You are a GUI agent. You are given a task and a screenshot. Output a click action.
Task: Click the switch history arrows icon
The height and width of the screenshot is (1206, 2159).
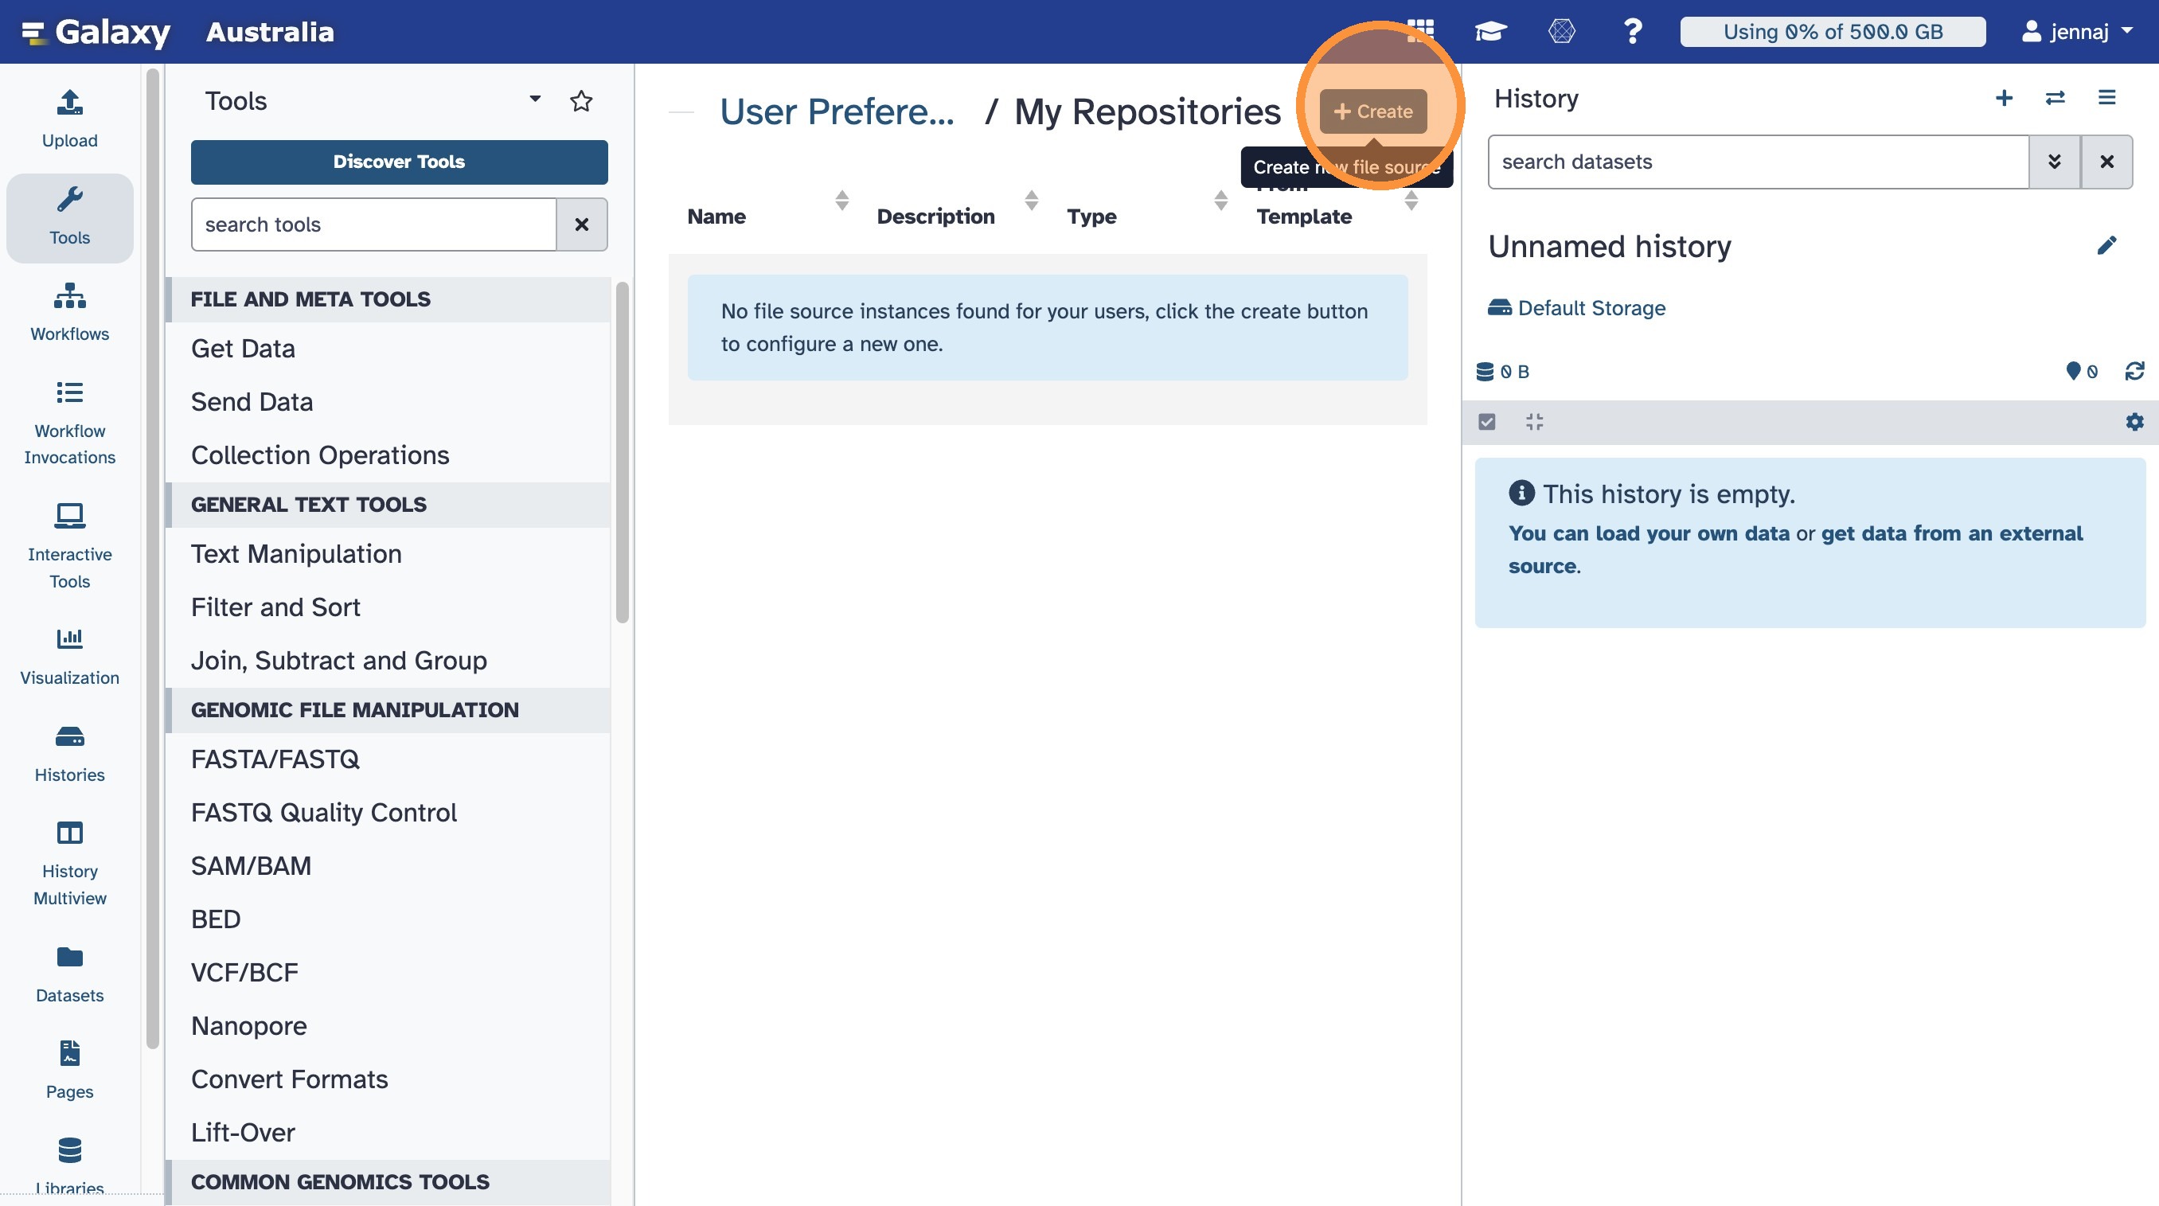tap(2055, 98)
